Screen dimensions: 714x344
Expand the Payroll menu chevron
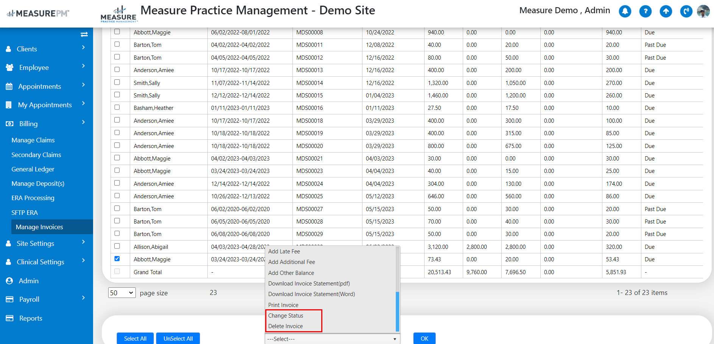(83, 298)
